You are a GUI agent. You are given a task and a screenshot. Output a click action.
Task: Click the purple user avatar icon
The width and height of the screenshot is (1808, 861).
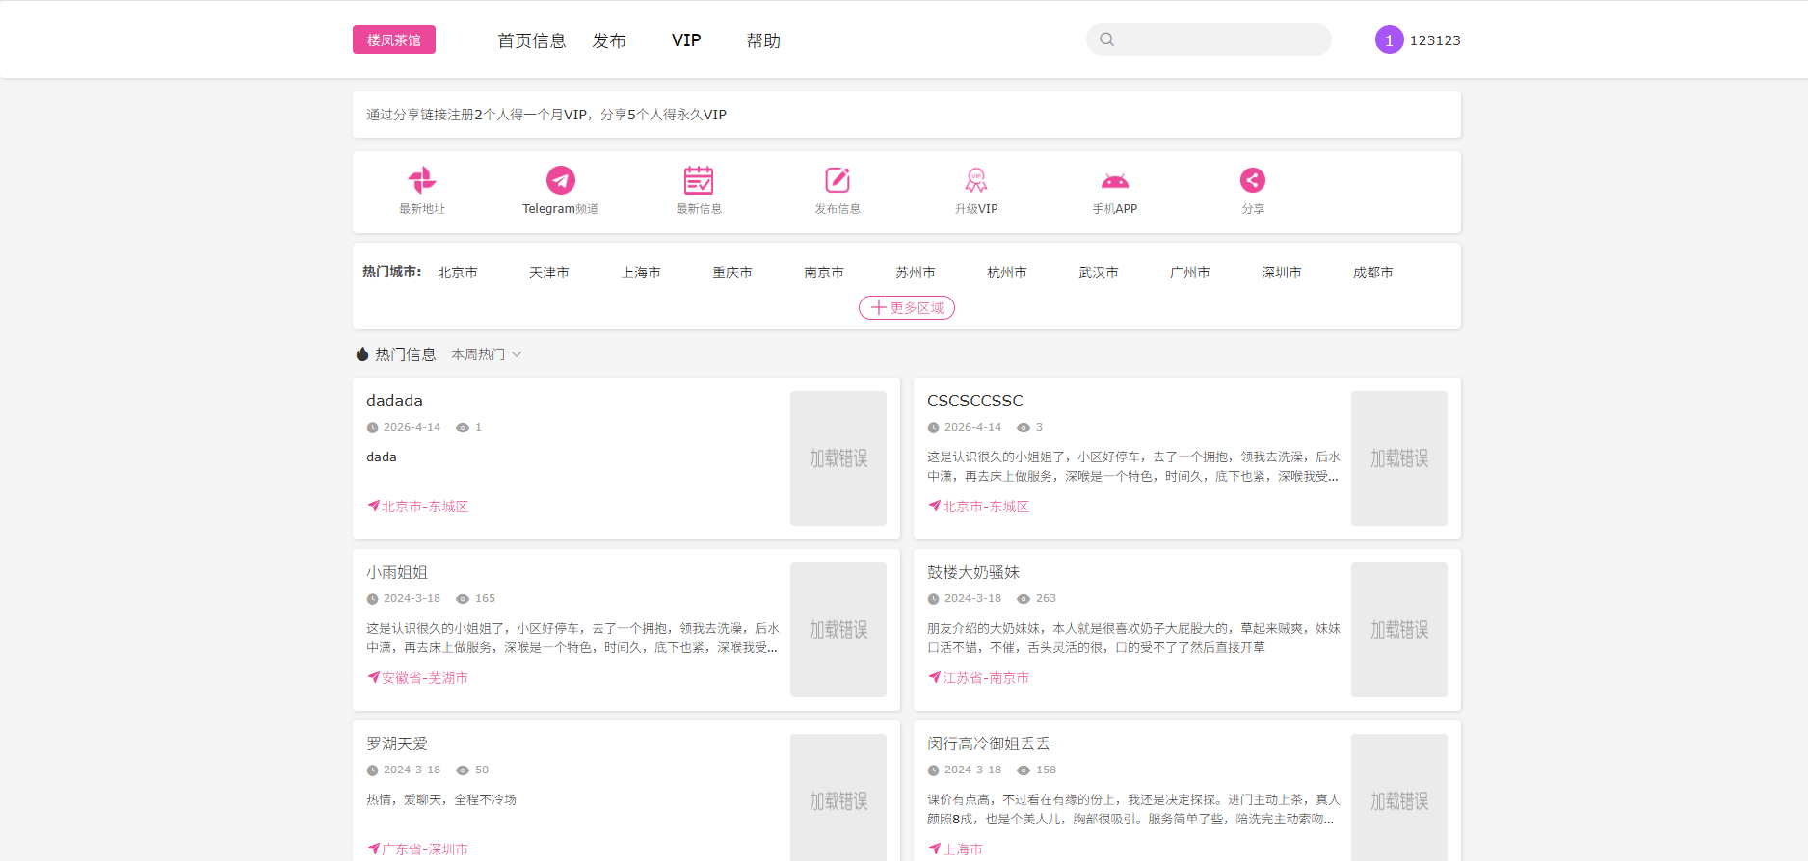[x=1389, y=39]
